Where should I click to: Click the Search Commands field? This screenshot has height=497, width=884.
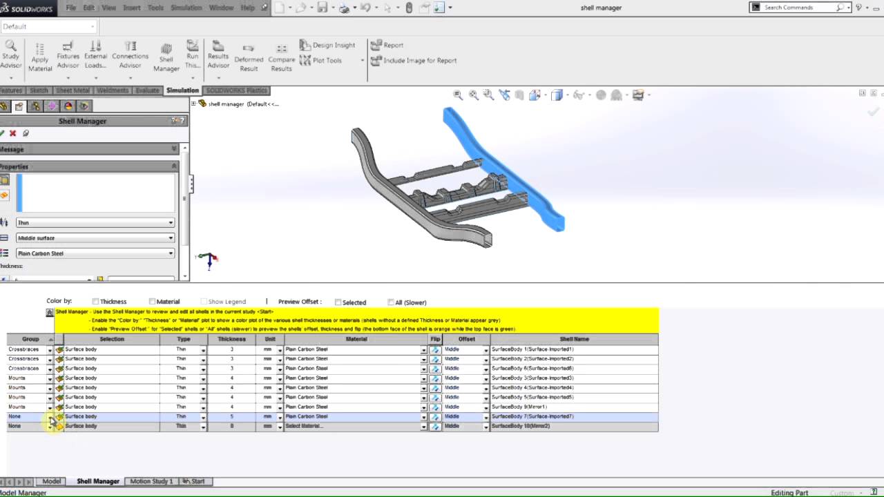tap(799, 8)
